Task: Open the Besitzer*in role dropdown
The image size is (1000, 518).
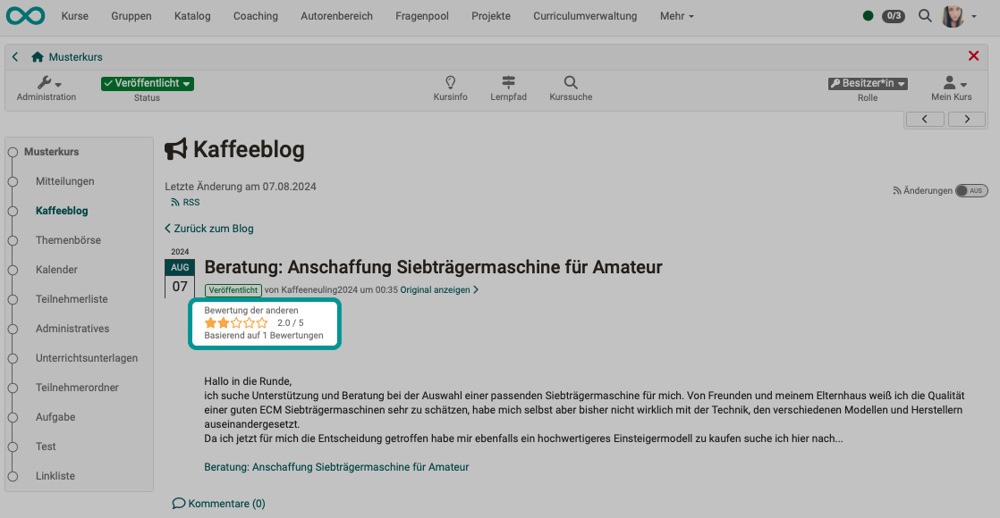Action: (x=867, y=83)
